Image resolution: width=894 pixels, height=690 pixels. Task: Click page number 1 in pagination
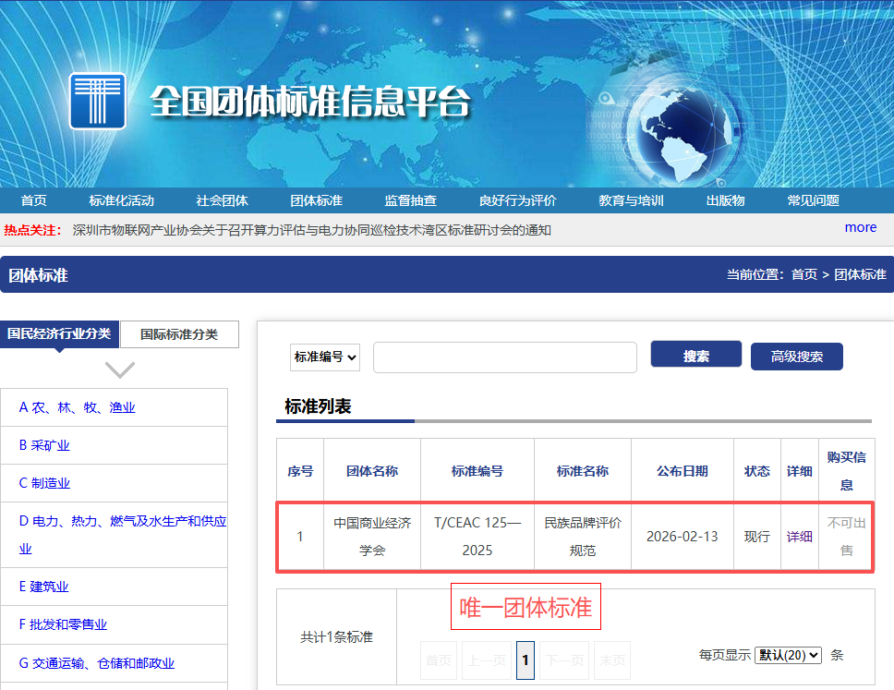pos(525,660)
